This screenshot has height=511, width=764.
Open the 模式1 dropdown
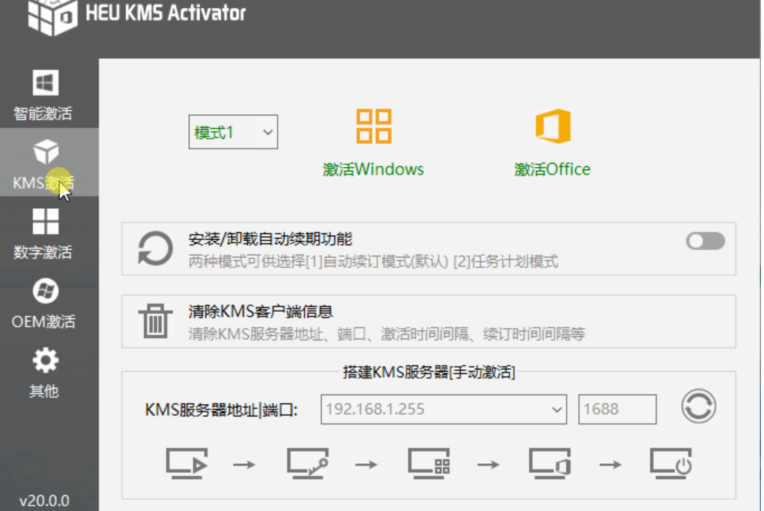232,131
